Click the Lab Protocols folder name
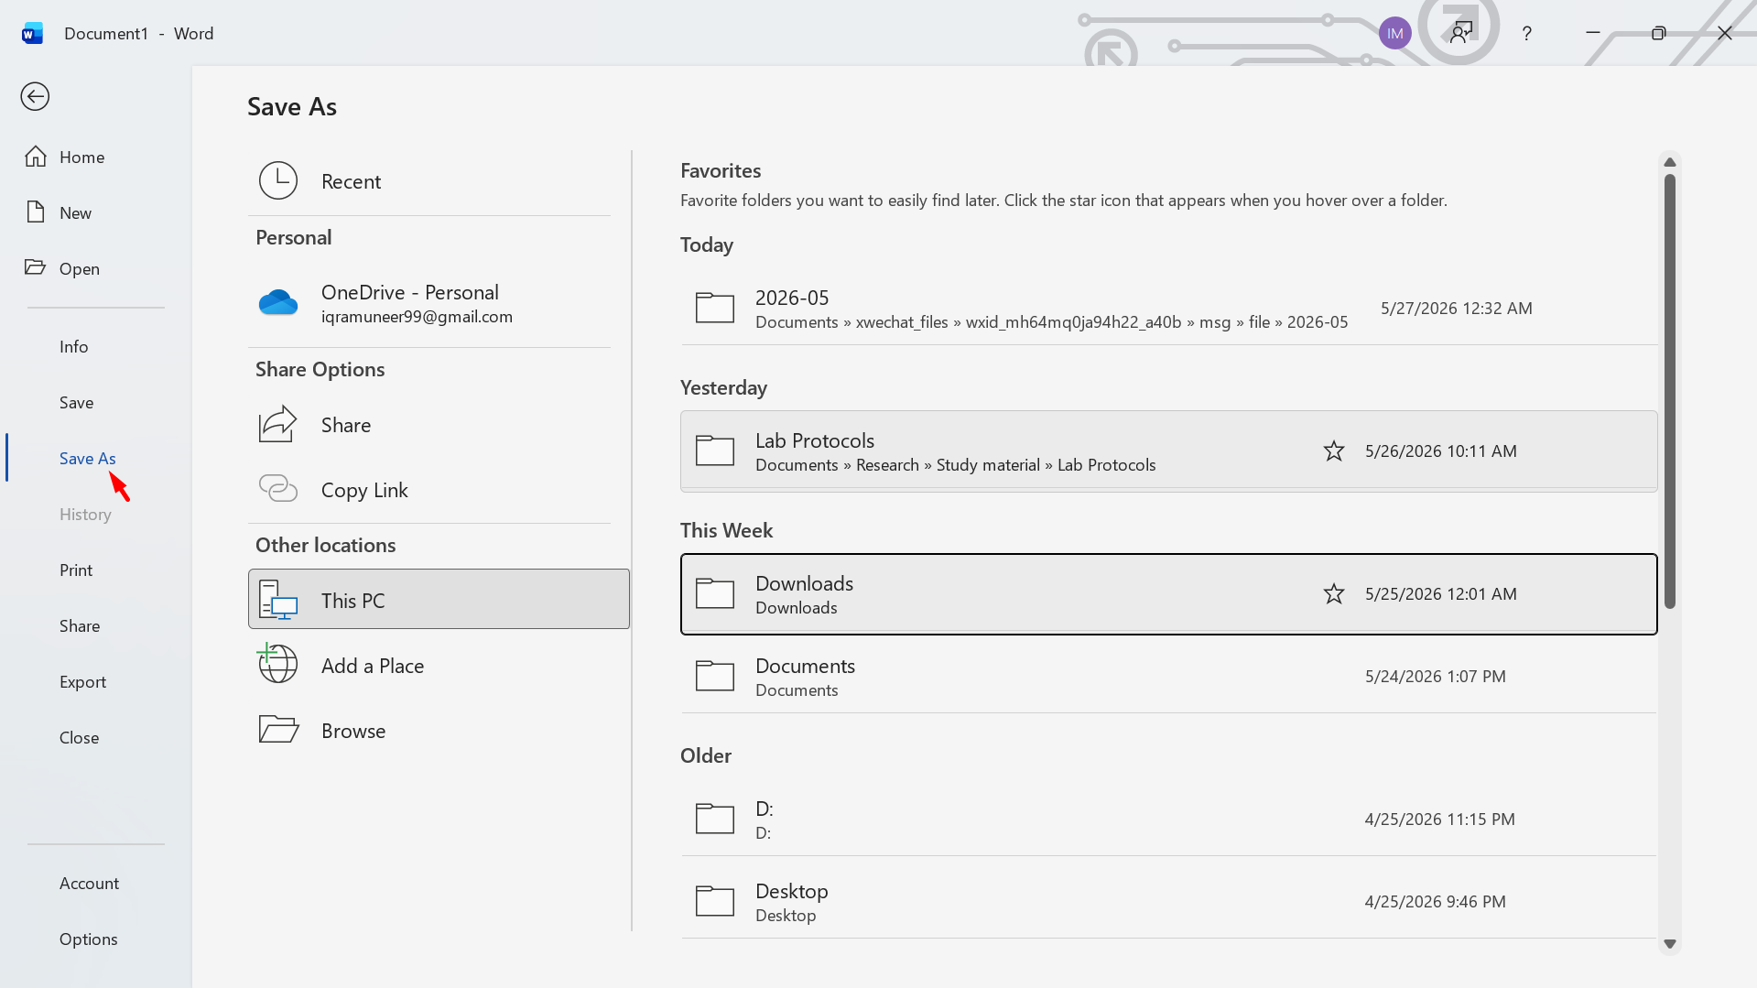The image size is (1757, 988). coord(815,440)
